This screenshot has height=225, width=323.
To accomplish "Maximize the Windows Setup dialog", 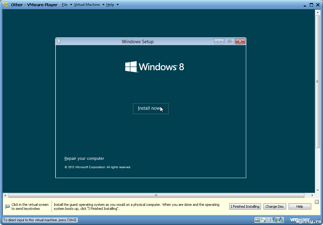I will pos(229,41).
